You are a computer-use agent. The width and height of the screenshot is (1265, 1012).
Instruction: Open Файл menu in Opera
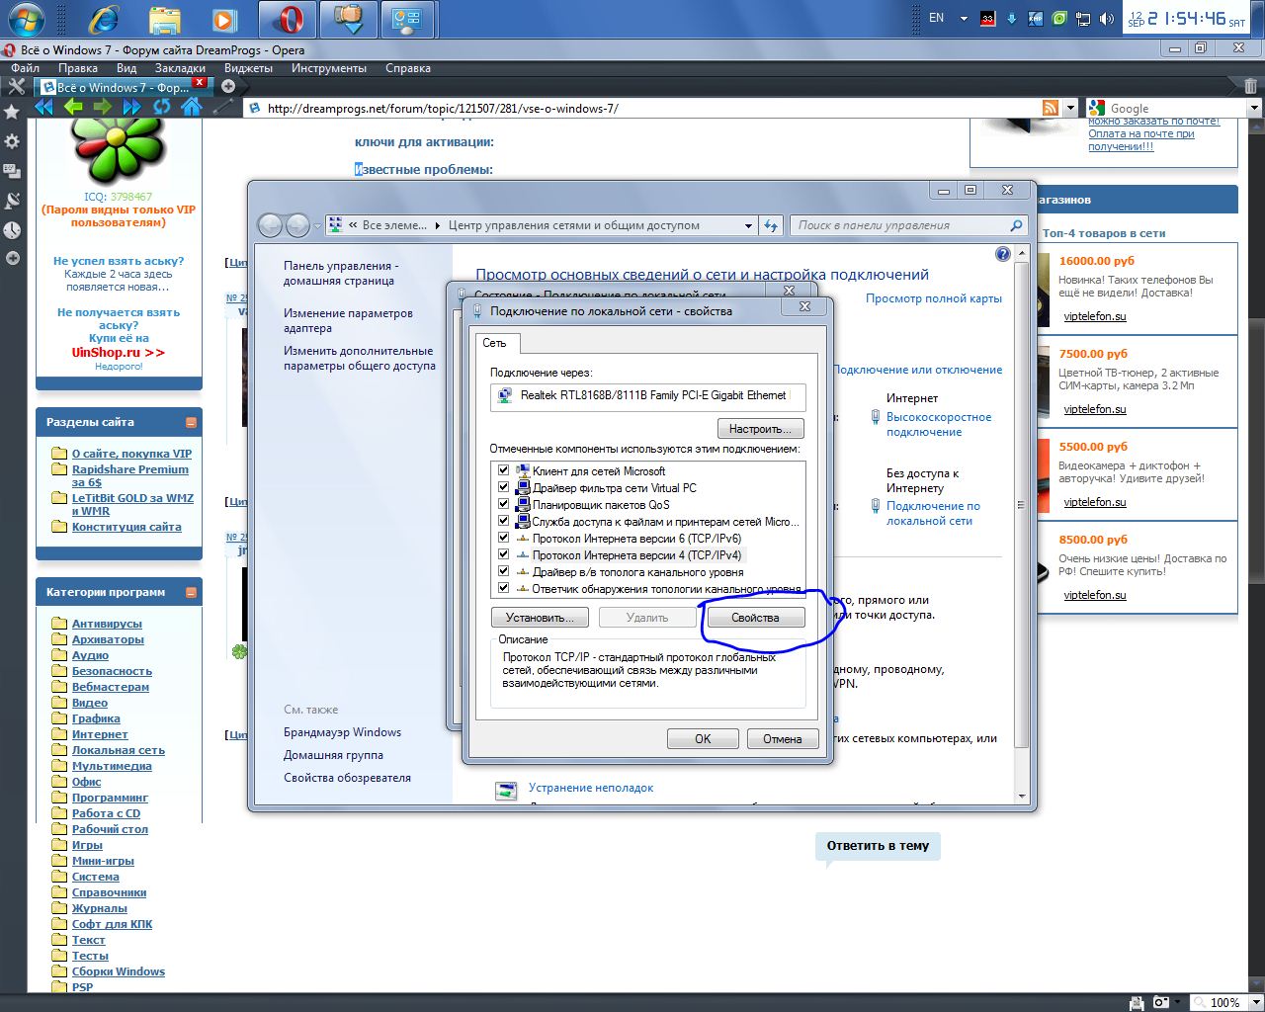click(26, 68)
